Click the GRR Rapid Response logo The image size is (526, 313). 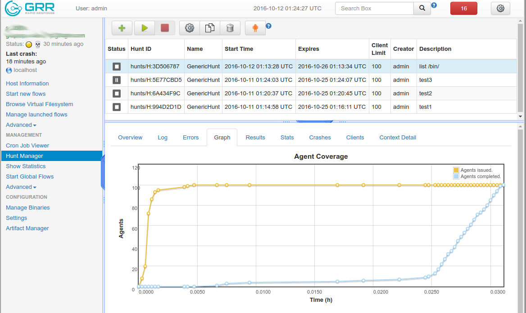(x=30, y=9)
